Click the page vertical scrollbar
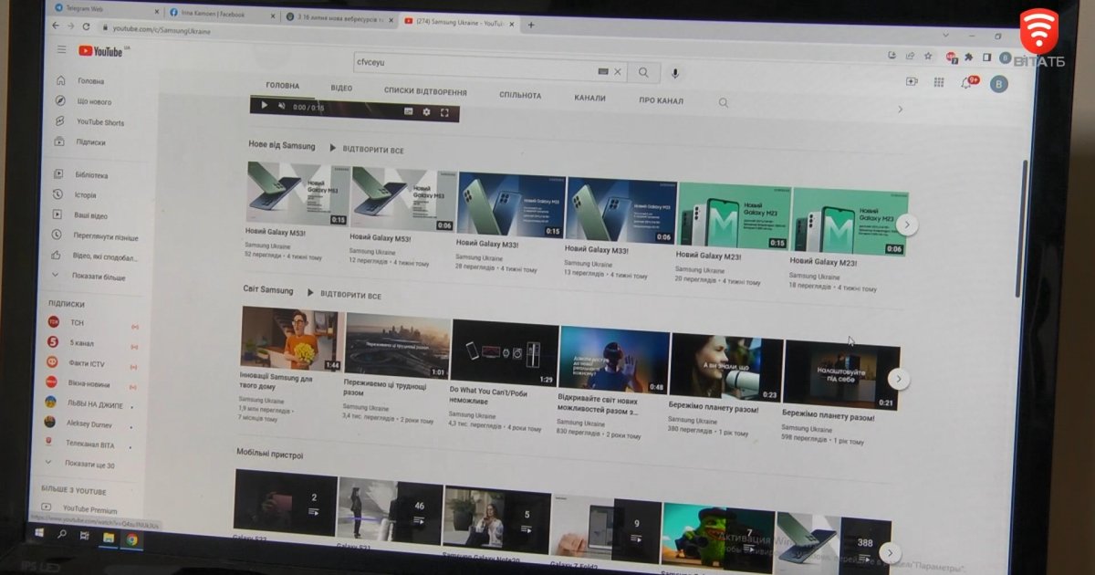This screenshot has width=1095, height=575. [x=1022, y=228]
